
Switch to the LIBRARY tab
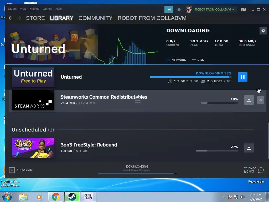pyautogui.click(x=61, y=18)
